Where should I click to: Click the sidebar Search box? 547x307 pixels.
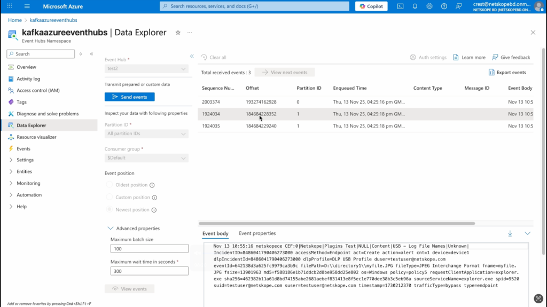click(x=41, y=54)
